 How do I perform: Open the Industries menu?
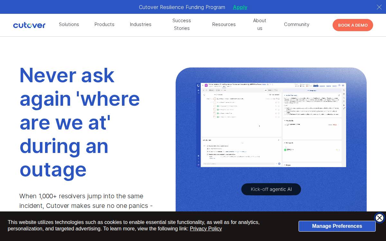coord(141,24)
